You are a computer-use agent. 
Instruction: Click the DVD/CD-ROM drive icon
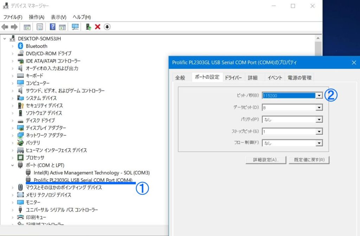tap(20, 53)
